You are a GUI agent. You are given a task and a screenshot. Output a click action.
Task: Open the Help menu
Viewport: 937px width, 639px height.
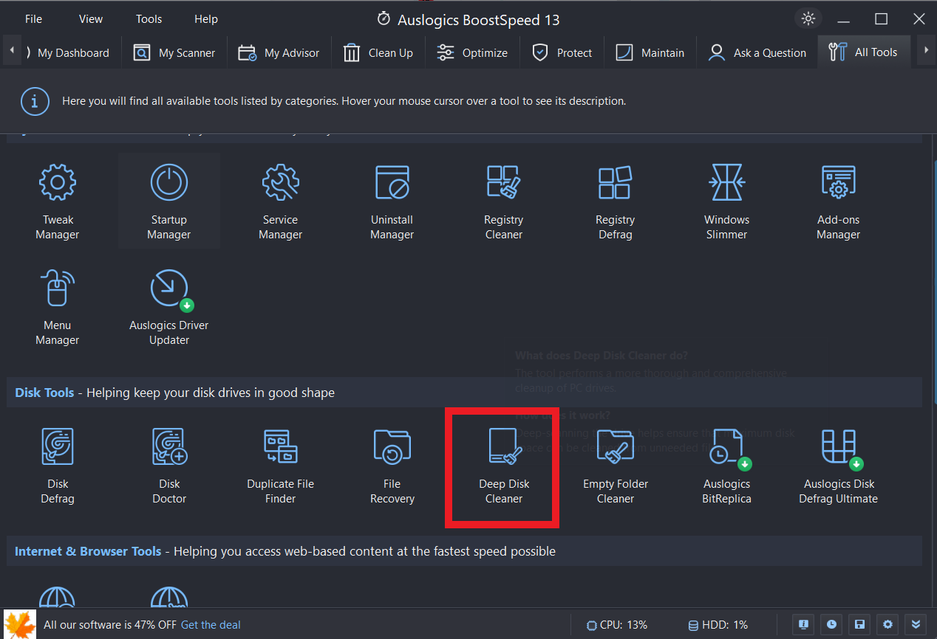point(206,19)
